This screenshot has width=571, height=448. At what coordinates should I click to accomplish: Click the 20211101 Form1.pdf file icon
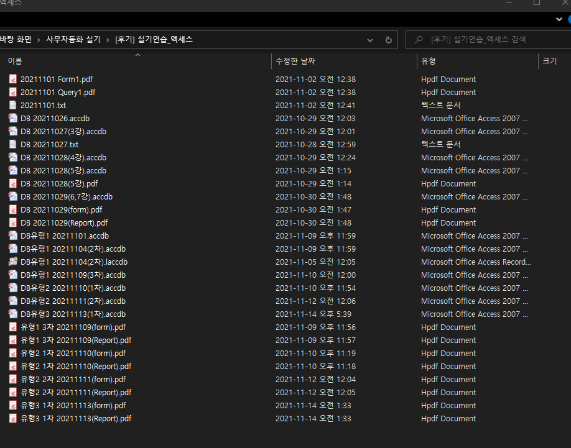point(12,80)
